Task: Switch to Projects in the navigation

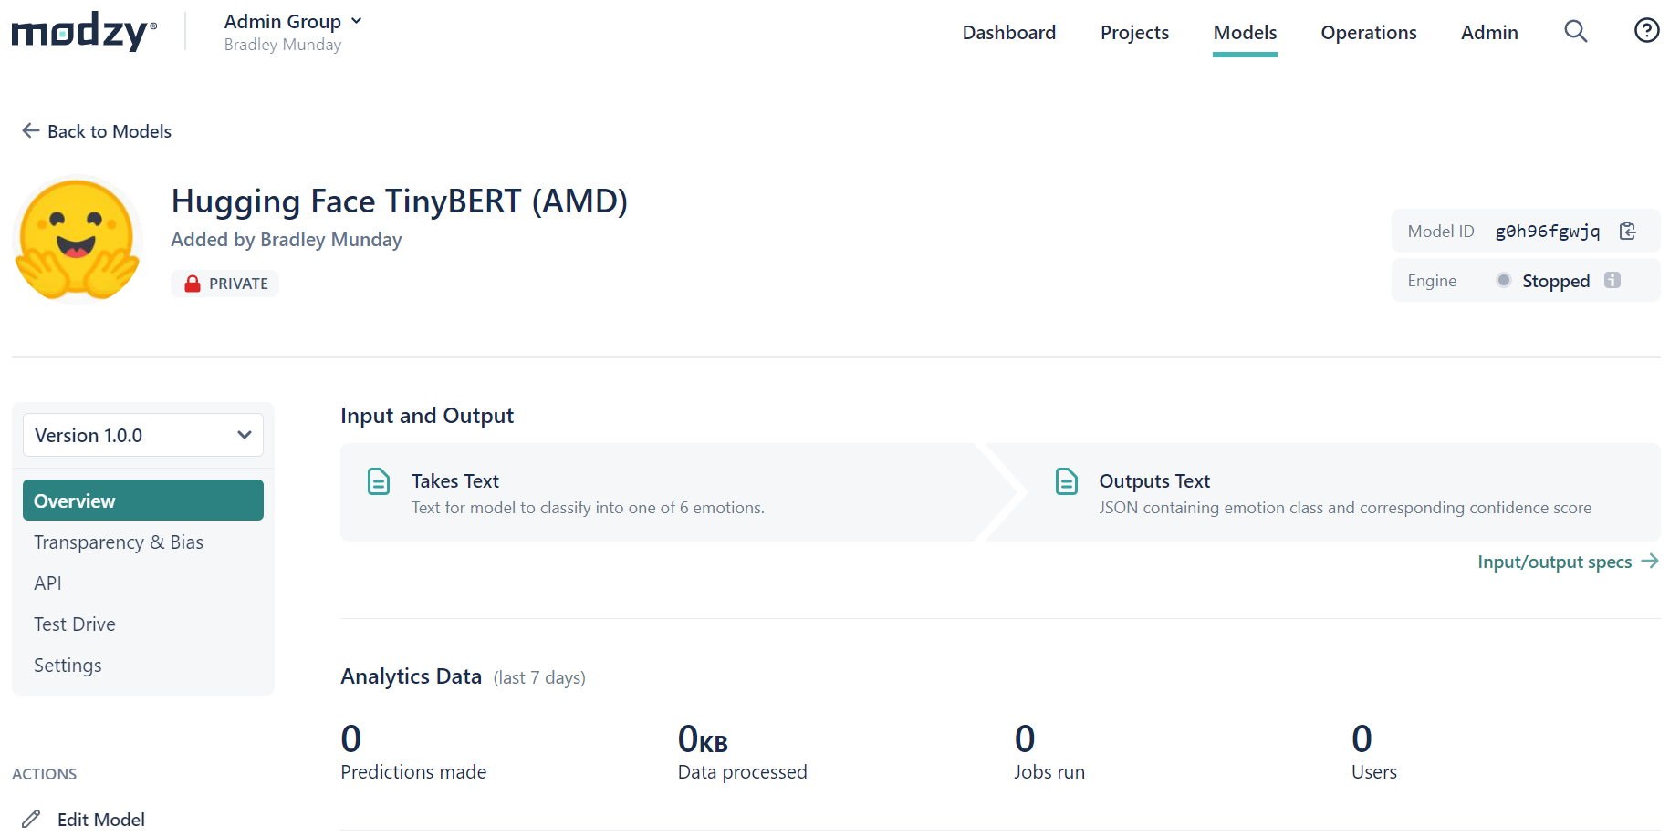Action: [1134, 33]
